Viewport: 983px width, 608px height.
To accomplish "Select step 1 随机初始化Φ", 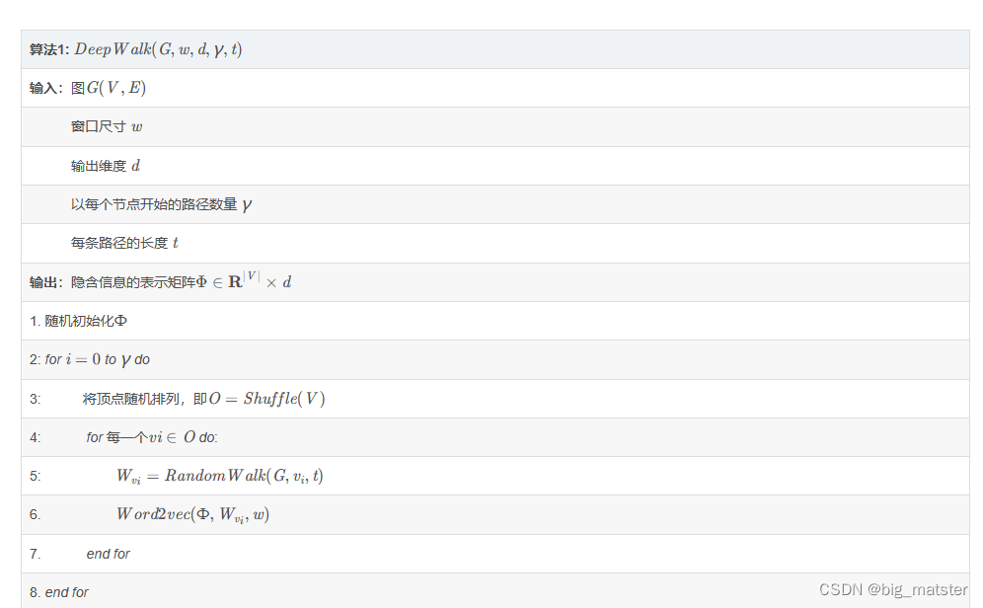I will (x=79, y=321).
